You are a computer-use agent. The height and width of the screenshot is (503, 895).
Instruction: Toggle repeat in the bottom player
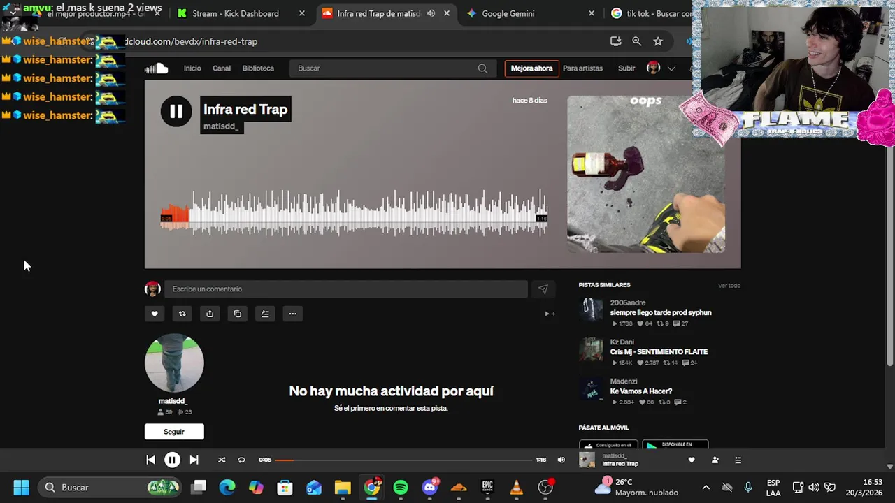point(241,460)
